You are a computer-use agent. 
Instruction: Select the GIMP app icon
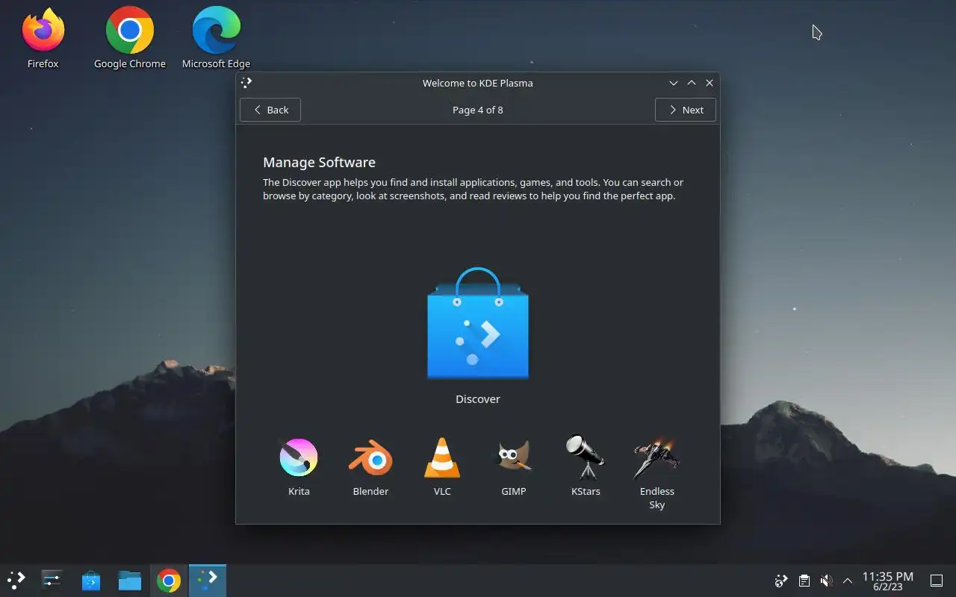coord(514,457)
